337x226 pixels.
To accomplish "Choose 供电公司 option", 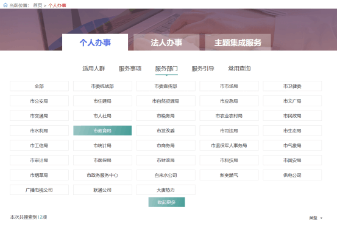I will (292, 175).
